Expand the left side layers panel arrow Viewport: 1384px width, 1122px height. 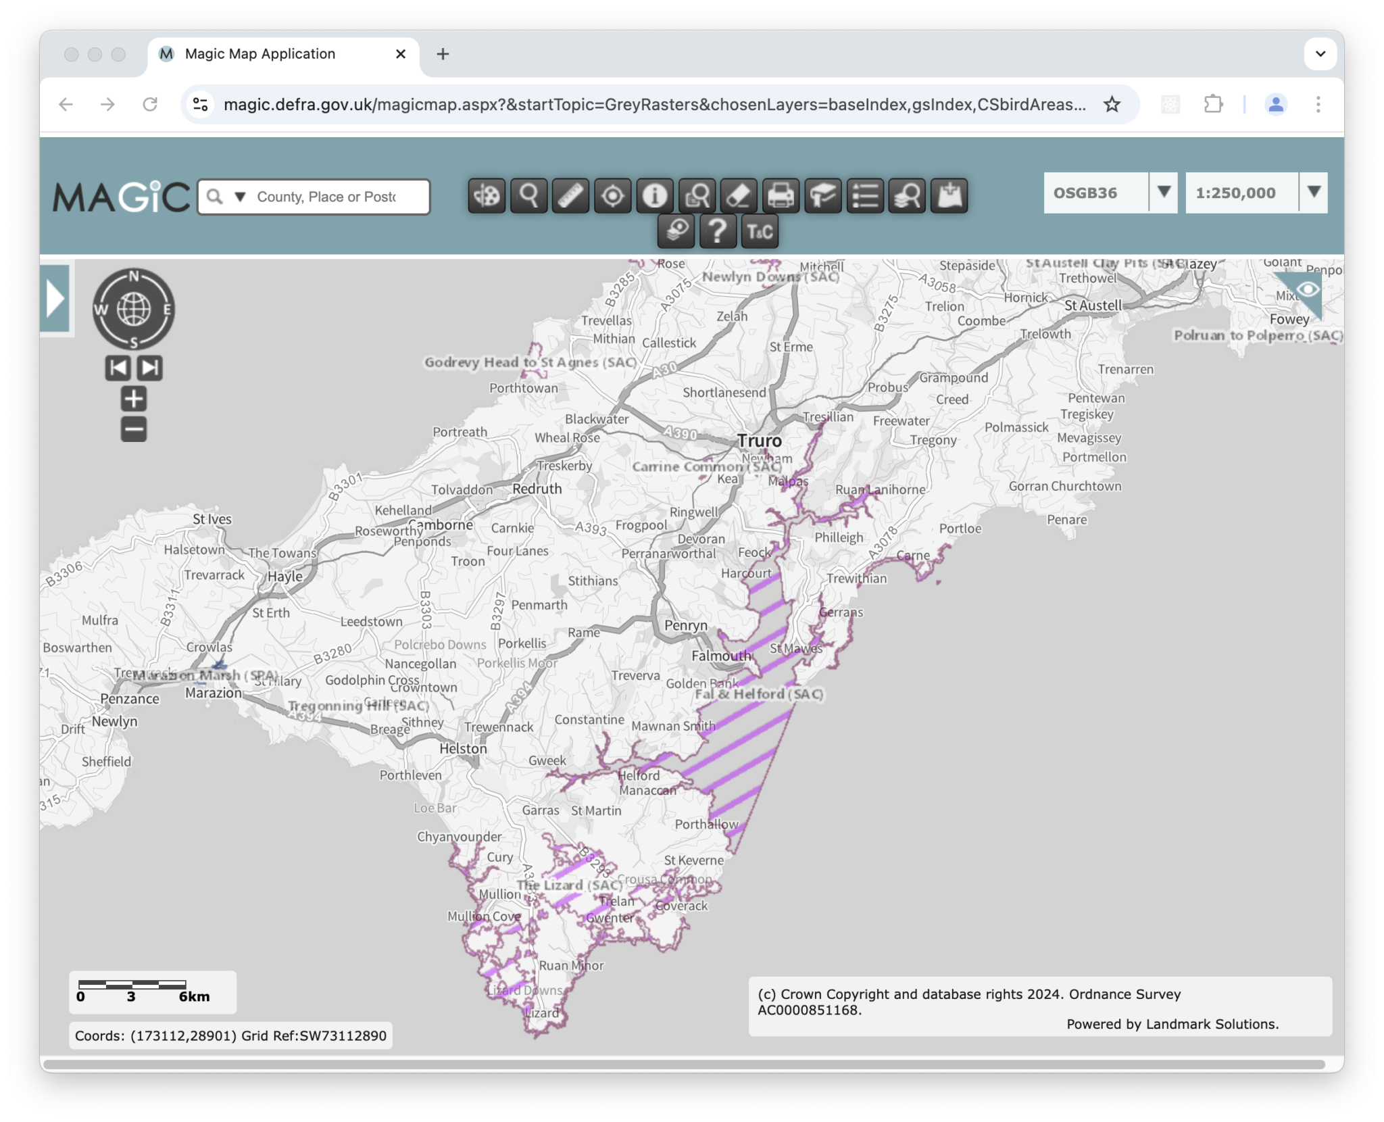55,299
